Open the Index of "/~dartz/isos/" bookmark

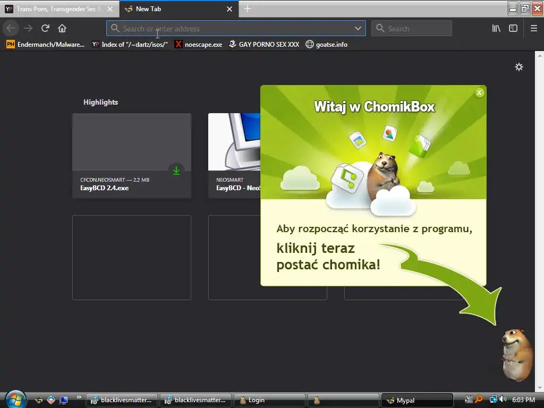pos(130,45)
